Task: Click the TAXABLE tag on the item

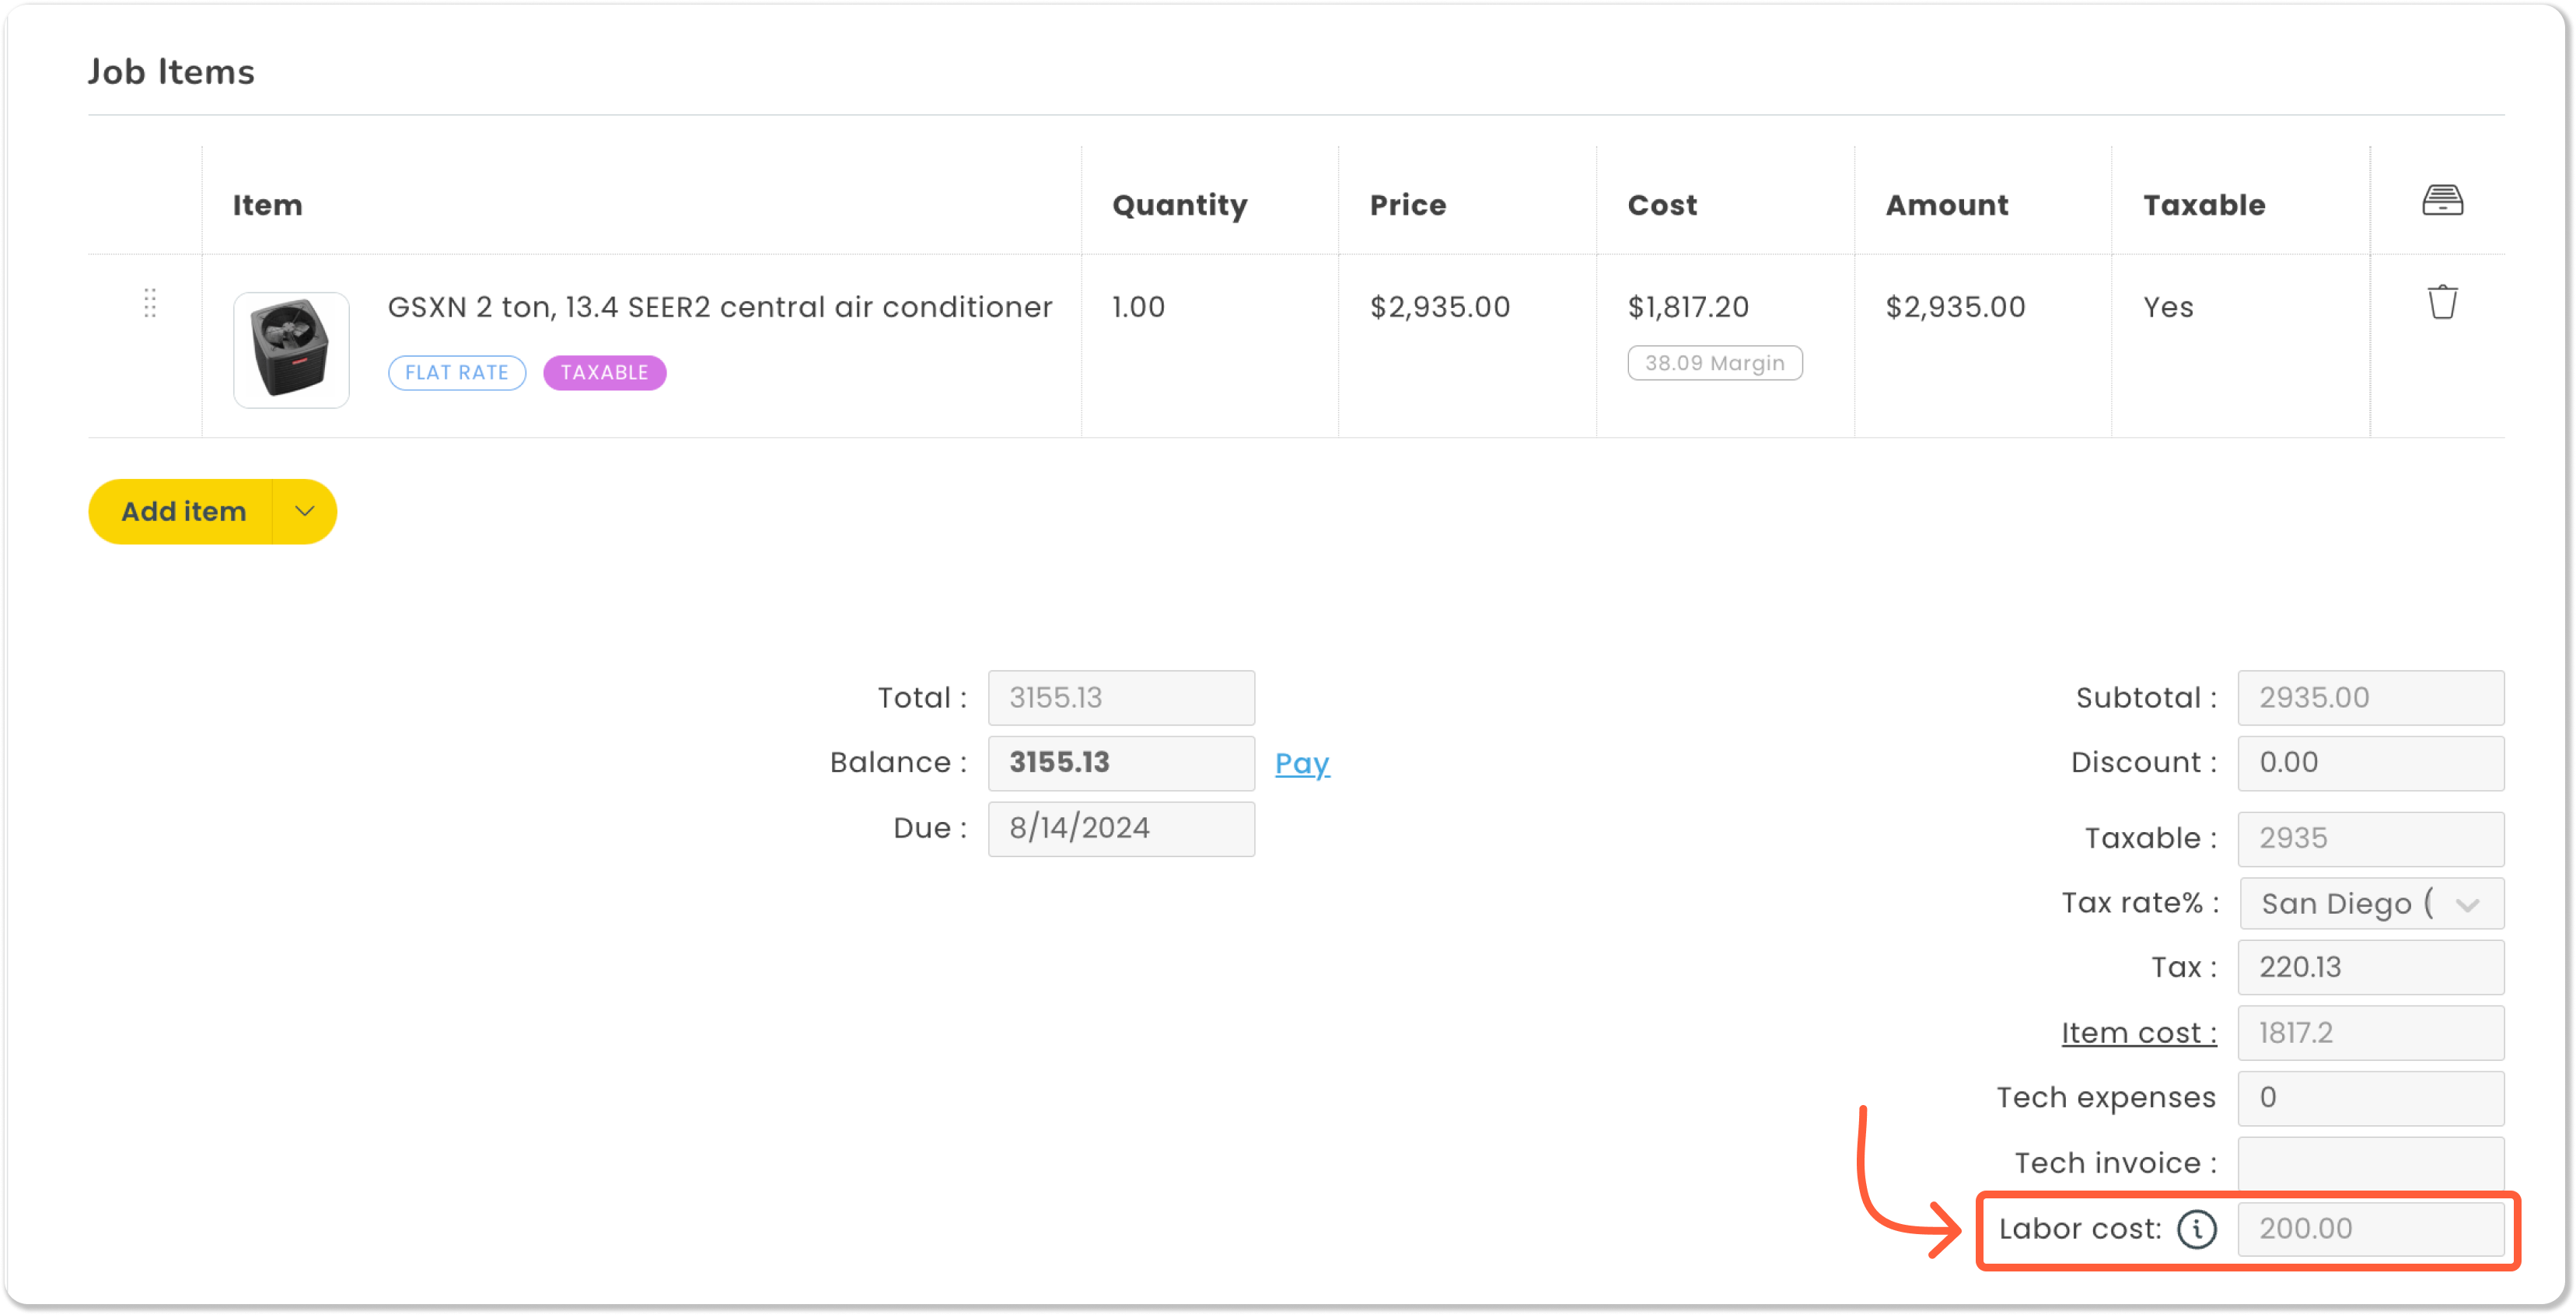Action: (x=604, y=373)
